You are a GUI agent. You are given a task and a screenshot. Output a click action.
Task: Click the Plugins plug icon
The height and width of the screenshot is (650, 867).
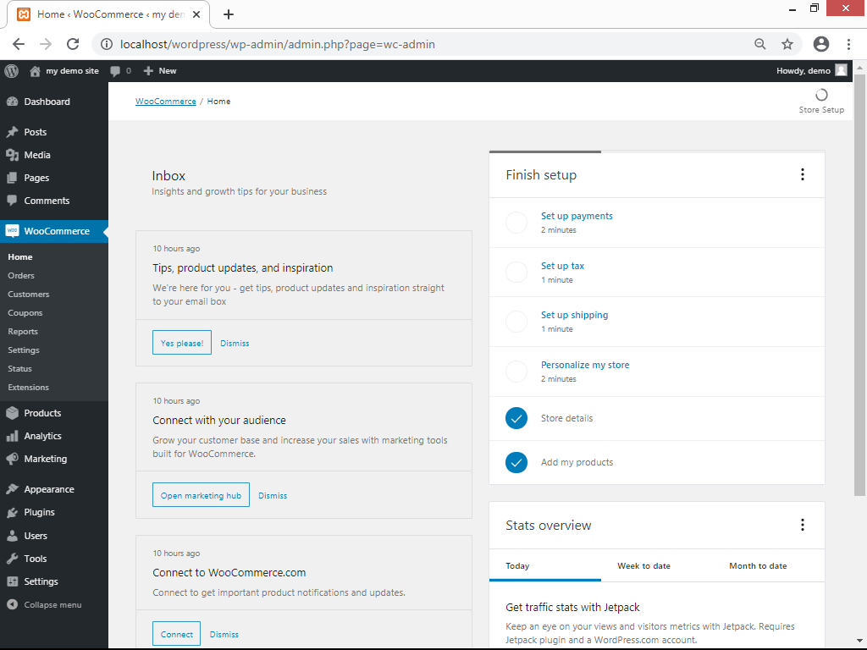12,512
